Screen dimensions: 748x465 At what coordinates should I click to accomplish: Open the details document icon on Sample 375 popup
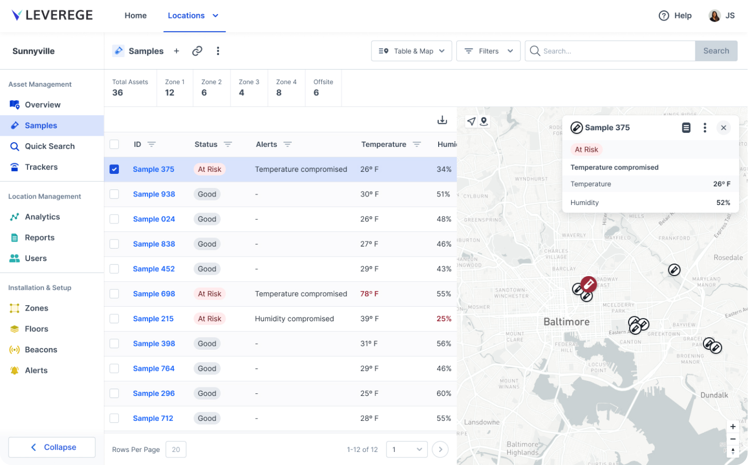tap(686, 127)
